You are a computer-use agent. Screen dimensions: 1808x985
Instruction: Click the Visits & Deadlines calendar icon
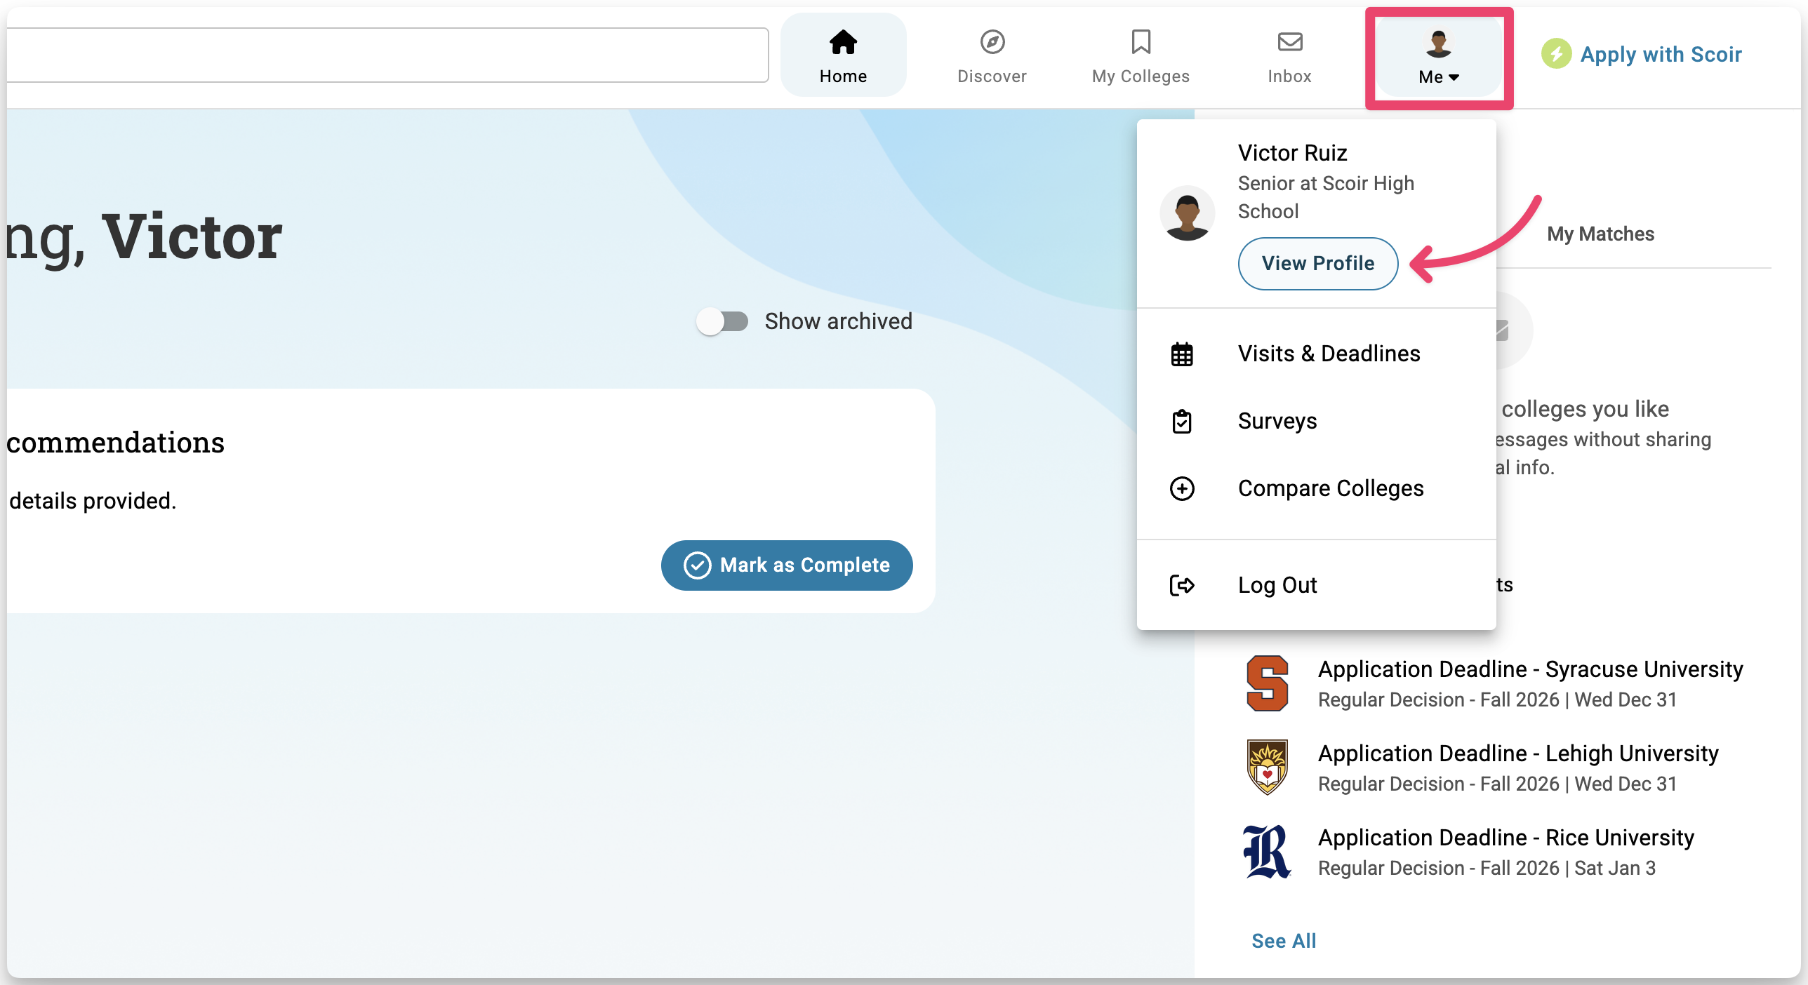pyautogui.click(x=1182, y=354)
